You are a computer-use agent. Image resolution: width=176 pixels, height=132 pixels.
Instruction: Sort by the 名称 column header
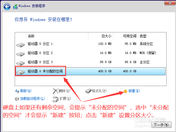57,36
